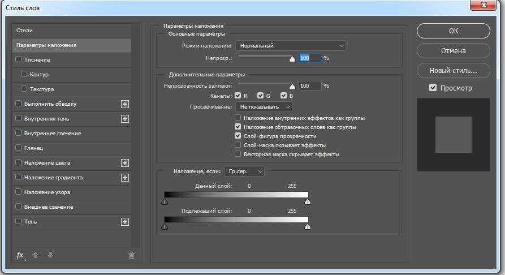Open the fx effects menu icon
This screenshot has width=505, height=275.
click(x=20, y=255)
